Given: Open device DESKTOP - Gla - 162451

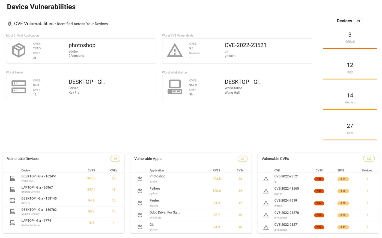Looking at the screenshot, I should coord(64,178).
